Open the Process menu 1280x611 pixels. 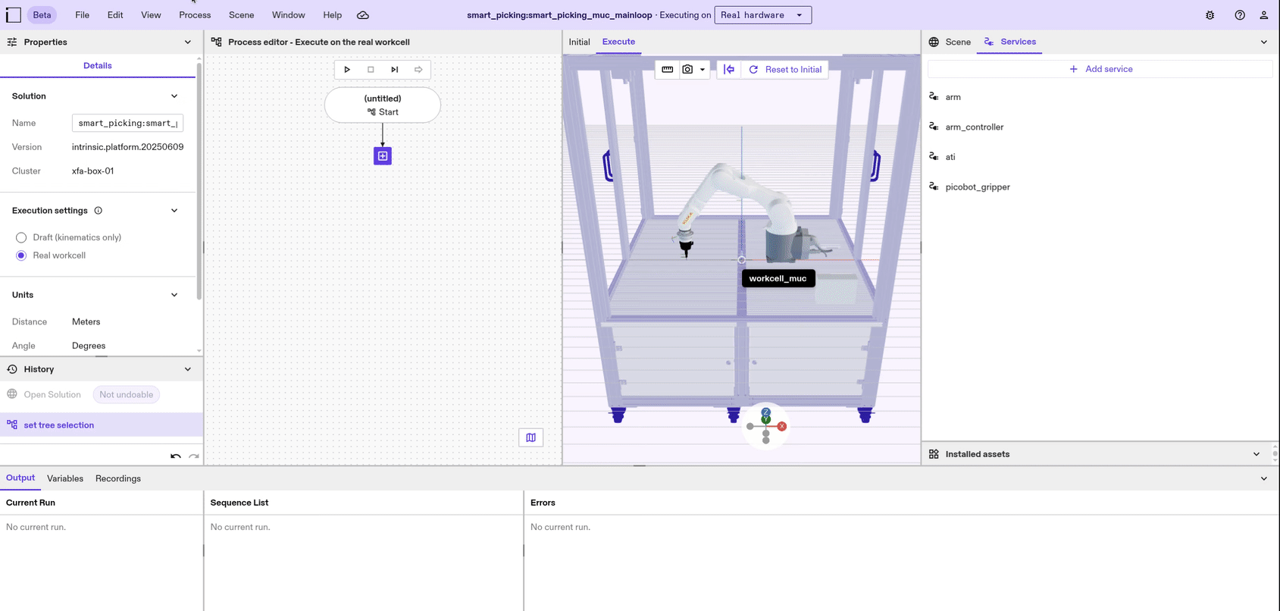pos(195,15)
